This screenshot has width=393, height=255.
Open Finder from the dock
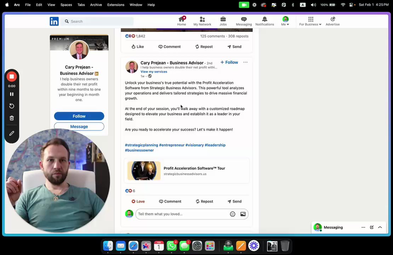[x=108, y=246]
